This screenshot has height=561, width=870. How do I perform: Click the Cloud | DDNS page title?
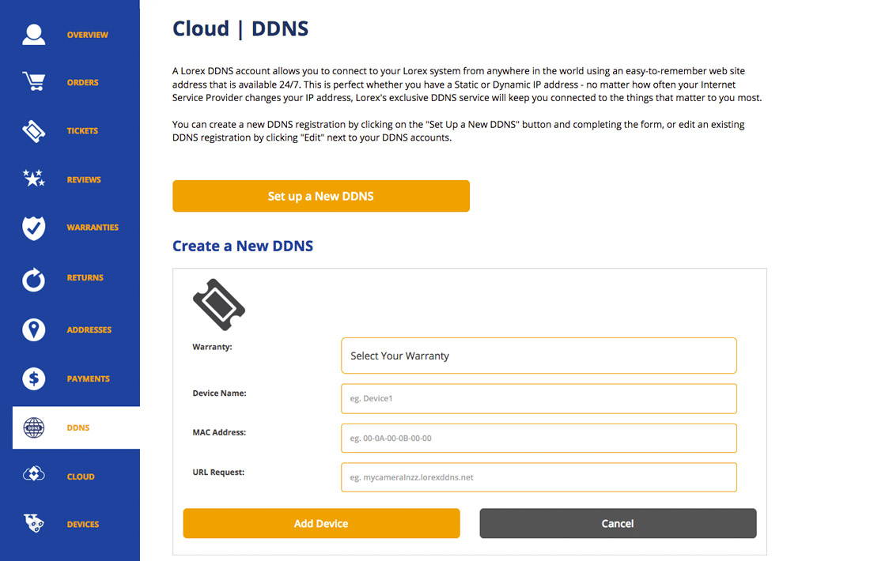pos(240,28)
